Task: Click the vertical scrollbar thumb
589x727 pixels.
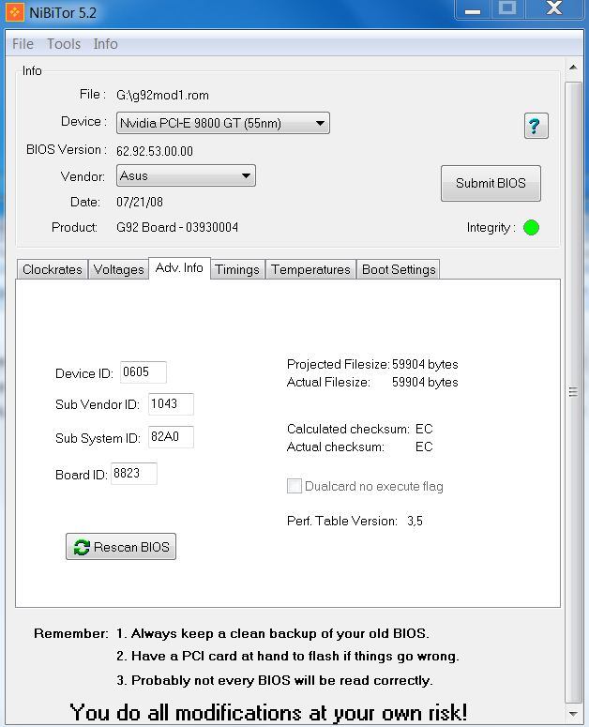Action: coord(573,392)
